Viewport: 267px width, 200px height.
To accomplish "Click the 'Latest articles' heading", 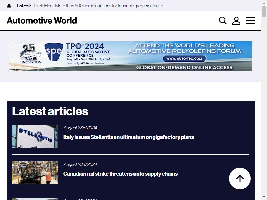I will click(50, 111).
